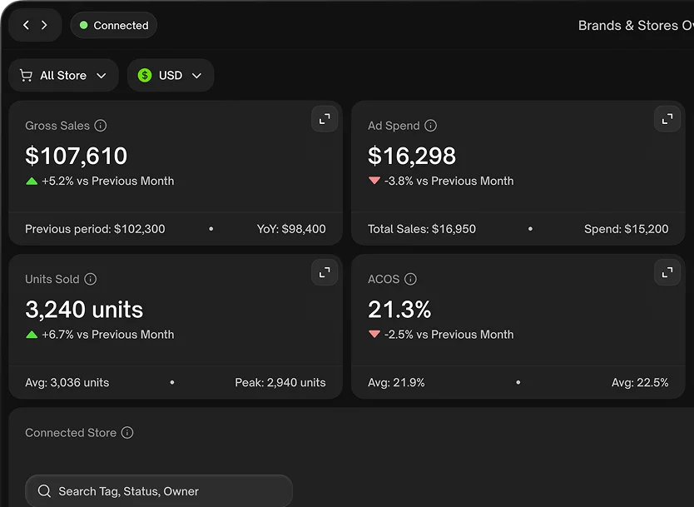Screen dimensions: 694x507
Task: Click the green Connected status pill
Action: pos(114,25)
